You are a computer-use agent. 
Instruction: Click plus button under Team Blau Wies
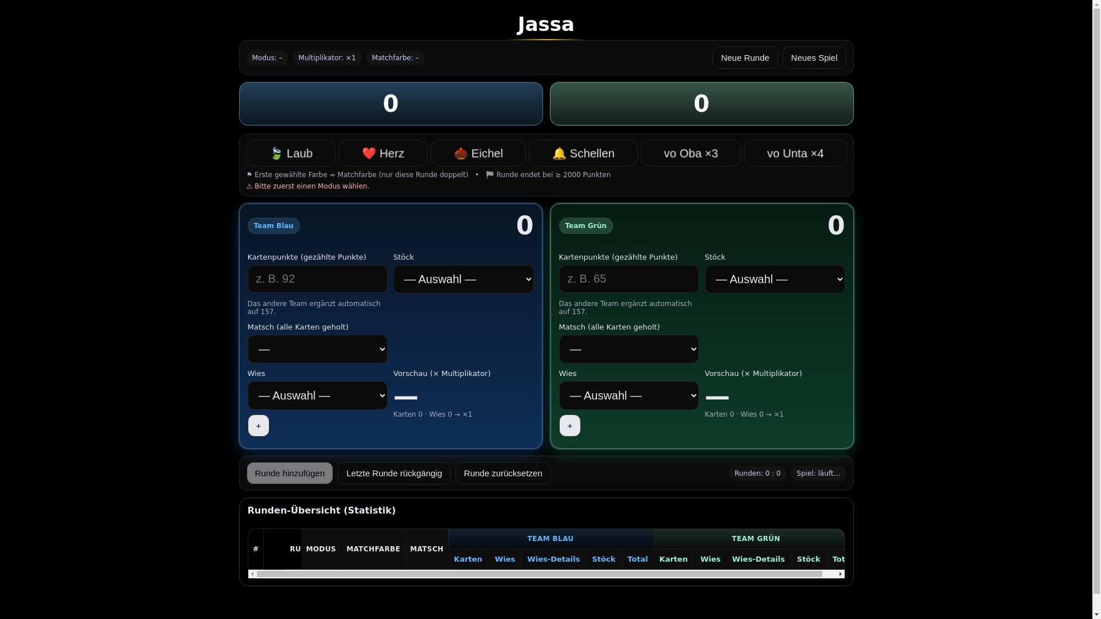click(x=259, y=426)
